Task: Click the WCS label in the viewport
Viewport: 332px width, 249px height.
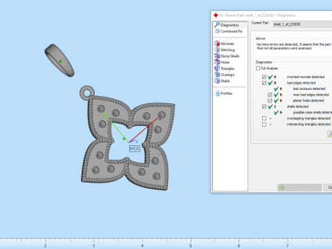Action: tap(134, 149)
